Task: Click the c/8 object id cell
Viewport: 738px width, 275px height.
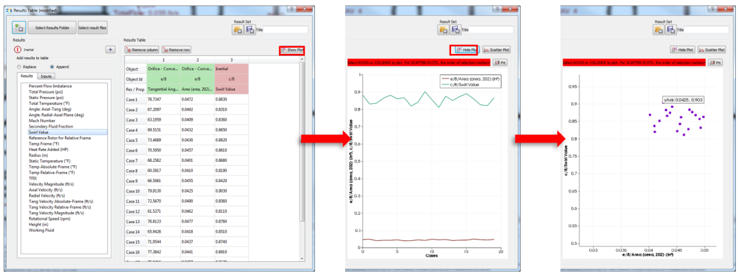Action: click(231, 79)
